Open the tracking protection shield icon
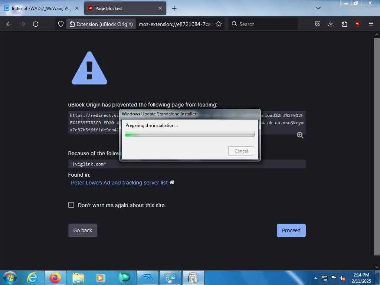This screenshot has height=285, width=380. pos(61,24)
